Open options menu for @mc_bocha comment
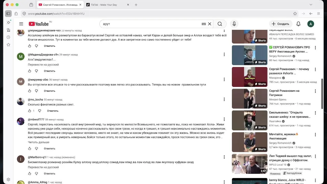The width and height of the screenshot is (327, 184). click(x=224, y=99)
